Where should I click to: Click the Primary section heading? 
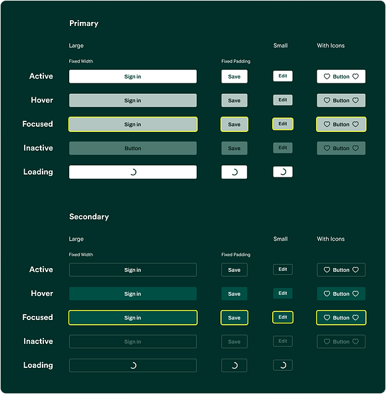(84, 23)
